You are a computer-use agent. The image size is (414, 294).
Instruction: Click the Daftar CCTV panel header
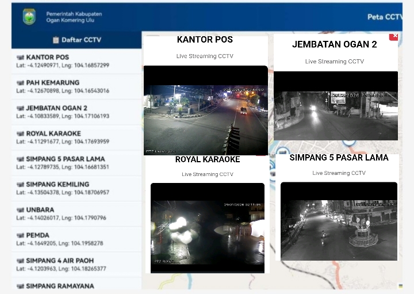(76, 40)
